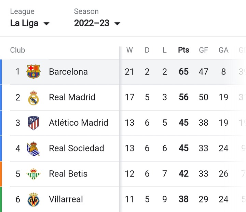
Task: Click the Villarreal club crest
Action: tap(33, 199)
